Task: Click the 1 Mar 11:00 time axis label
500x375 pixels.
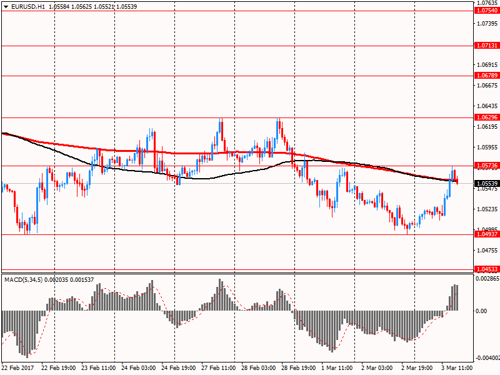Action: [x=337, y=368]
